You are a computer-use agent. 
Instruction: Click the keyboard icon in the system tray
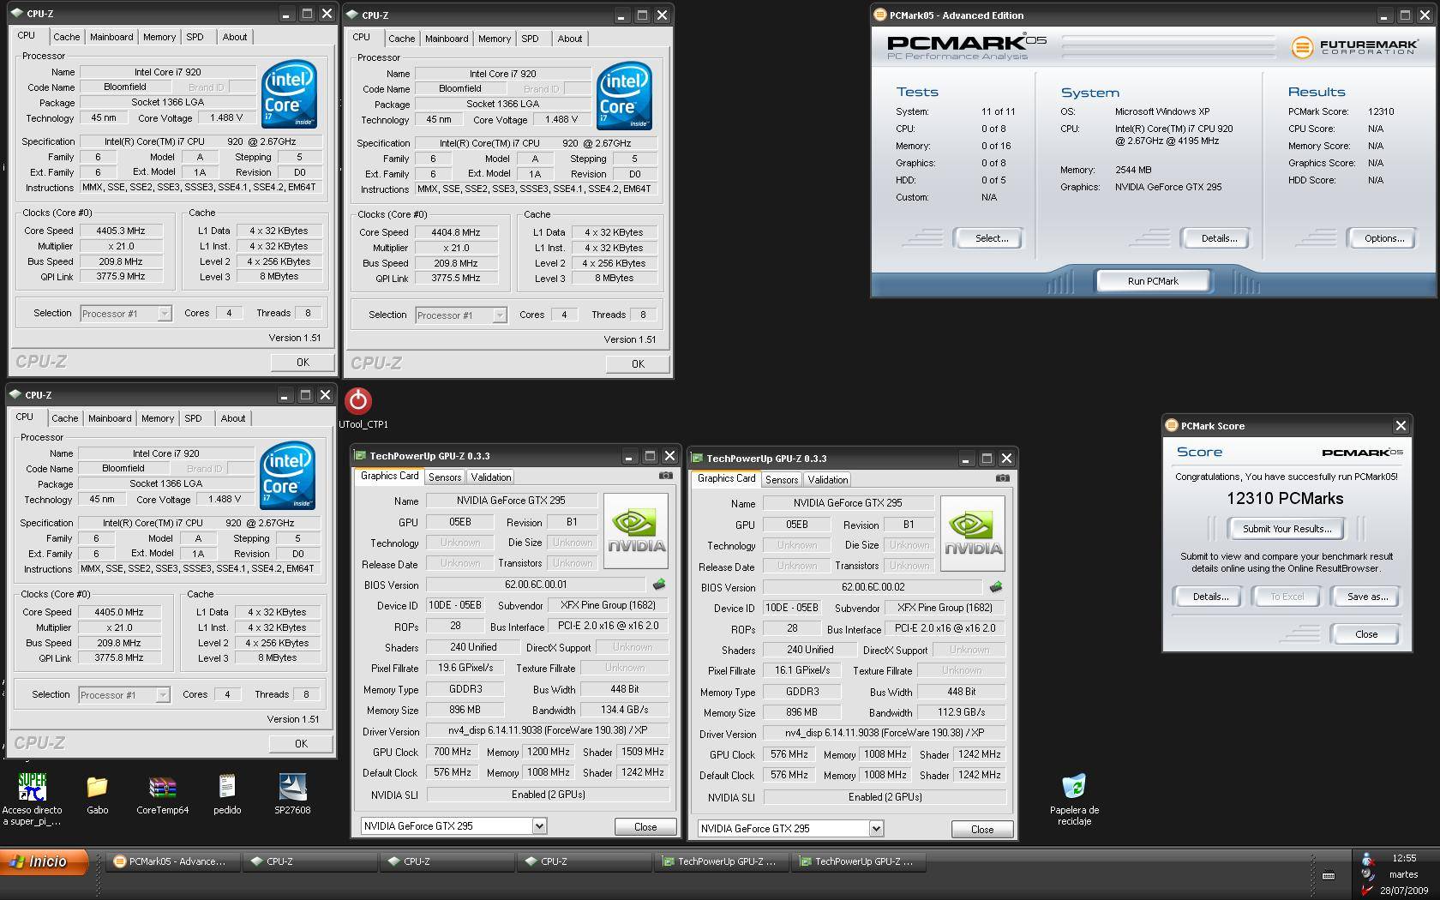click(1329, 875)
